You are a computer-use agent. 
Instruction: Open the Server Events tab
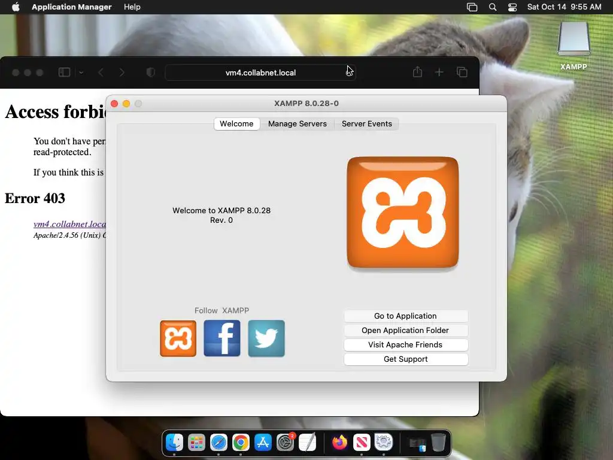(x=366, y=123)
